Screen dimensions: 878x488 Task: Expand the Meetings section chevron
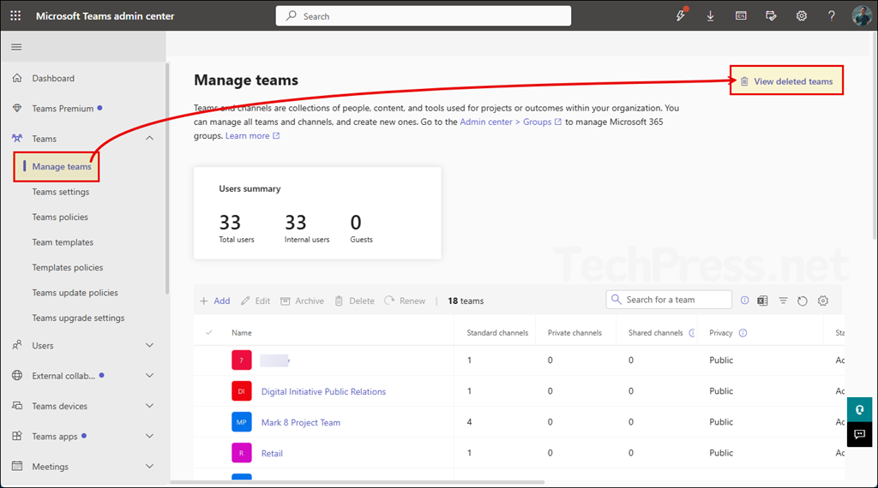coord(149,467)
